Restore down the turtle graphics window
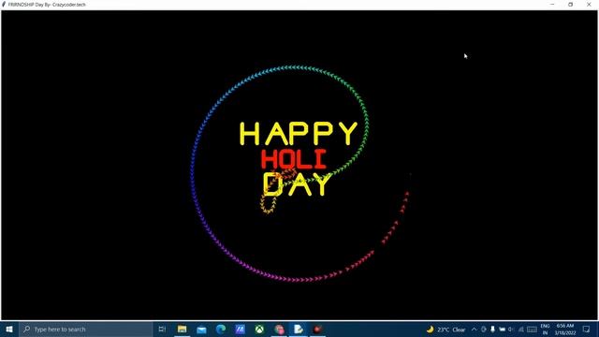Image resolution: width=599 pixels, height=337 pixels. (x=570, y=5)
